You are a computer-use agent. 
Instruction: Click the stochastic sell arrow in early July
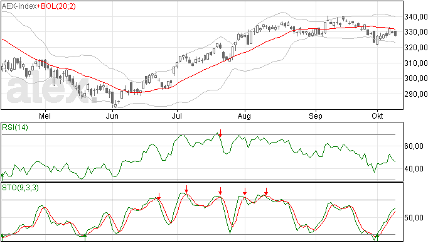pos(186,189)
